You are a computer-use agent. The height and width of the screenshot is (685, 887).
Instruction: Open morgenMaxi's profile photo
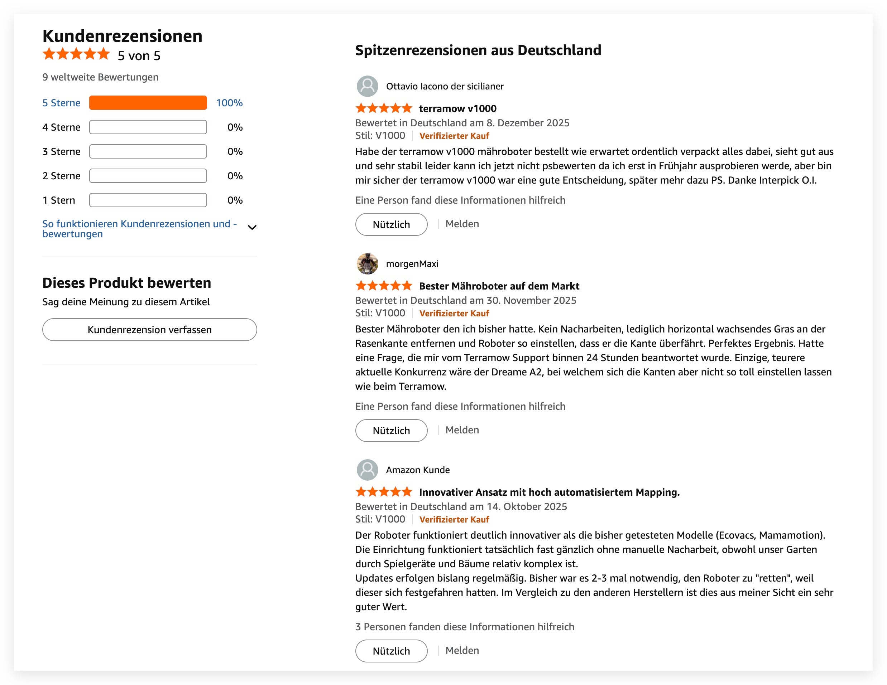coord(367,264)
